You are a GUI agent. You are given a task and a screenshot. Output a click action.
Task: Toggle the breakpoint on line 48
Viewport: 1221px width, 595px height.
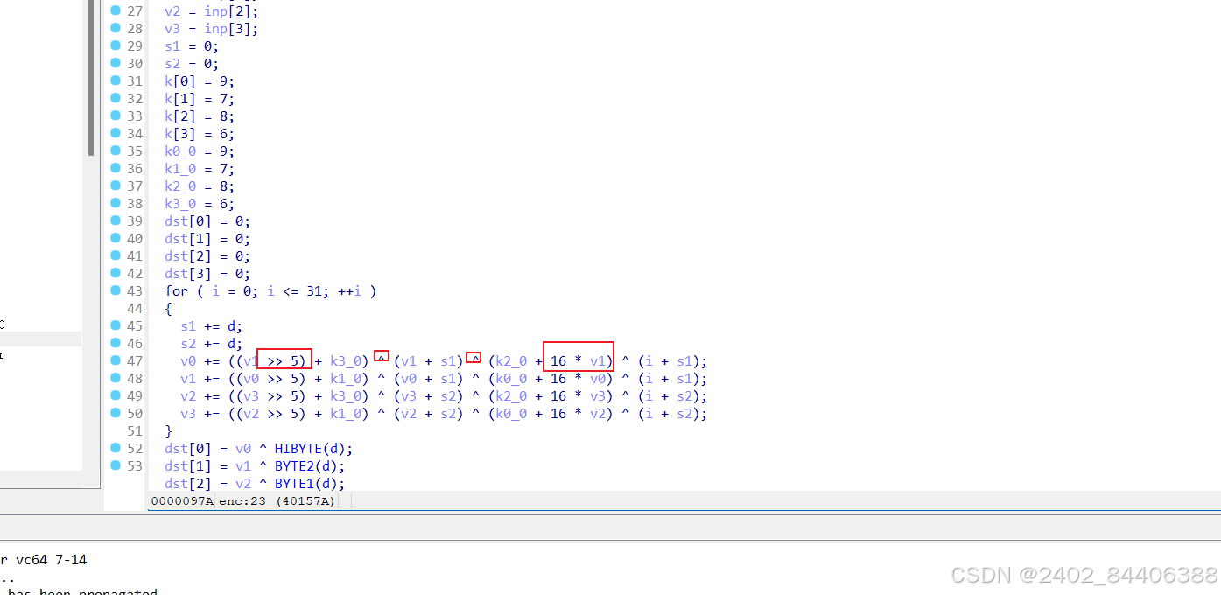(x=115, y=378)
